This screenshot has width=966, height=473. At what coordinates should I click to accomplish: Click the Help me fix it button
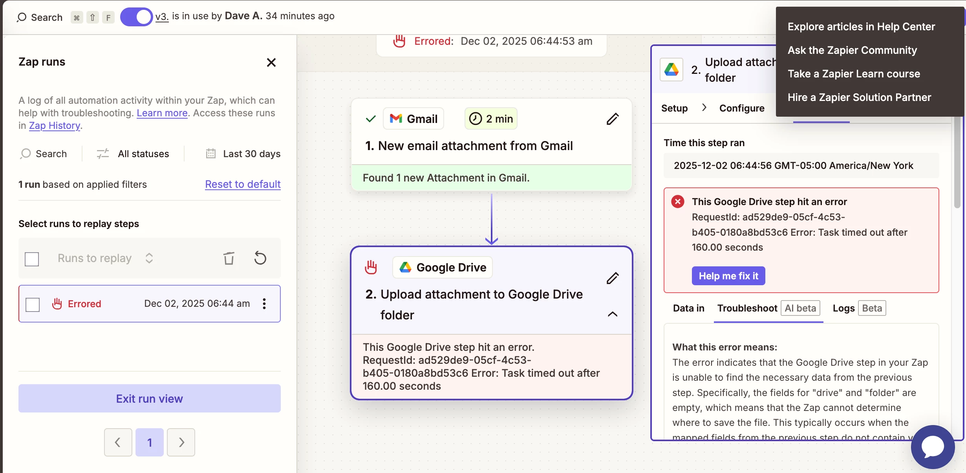(728, 276)
